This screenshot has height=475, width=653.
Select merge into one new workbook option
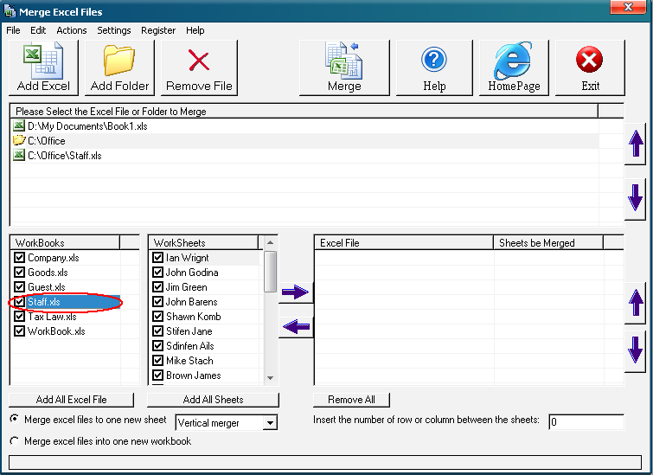point(14,441)
